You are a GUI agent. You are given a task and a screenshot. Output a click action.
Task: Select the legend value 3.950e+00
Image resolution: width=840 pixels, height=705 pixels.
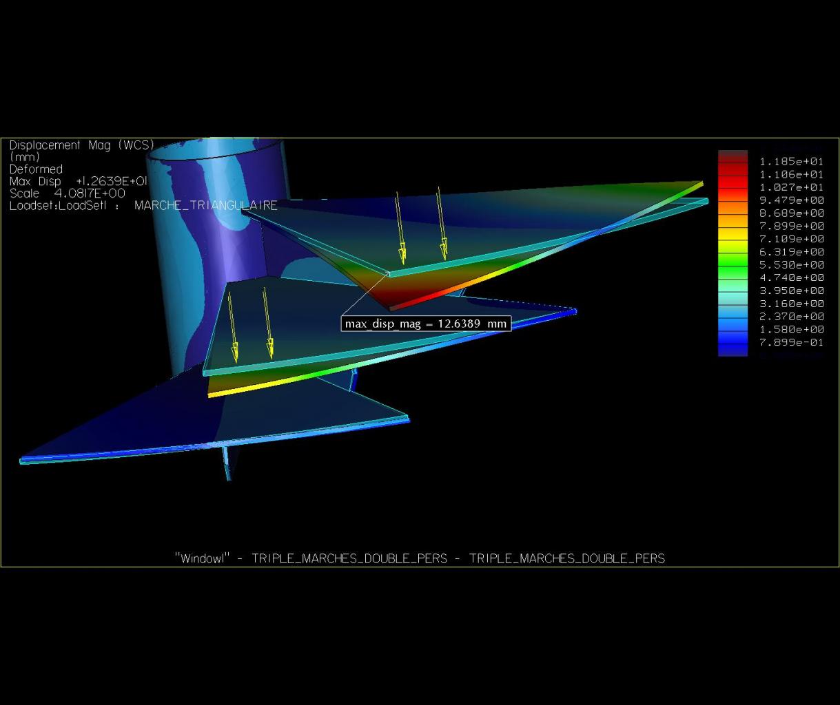point(791,291)
